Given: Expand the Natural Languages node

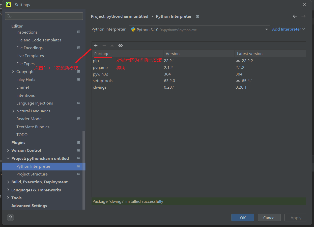Looking at the screenshot, I should pos(13,111).
